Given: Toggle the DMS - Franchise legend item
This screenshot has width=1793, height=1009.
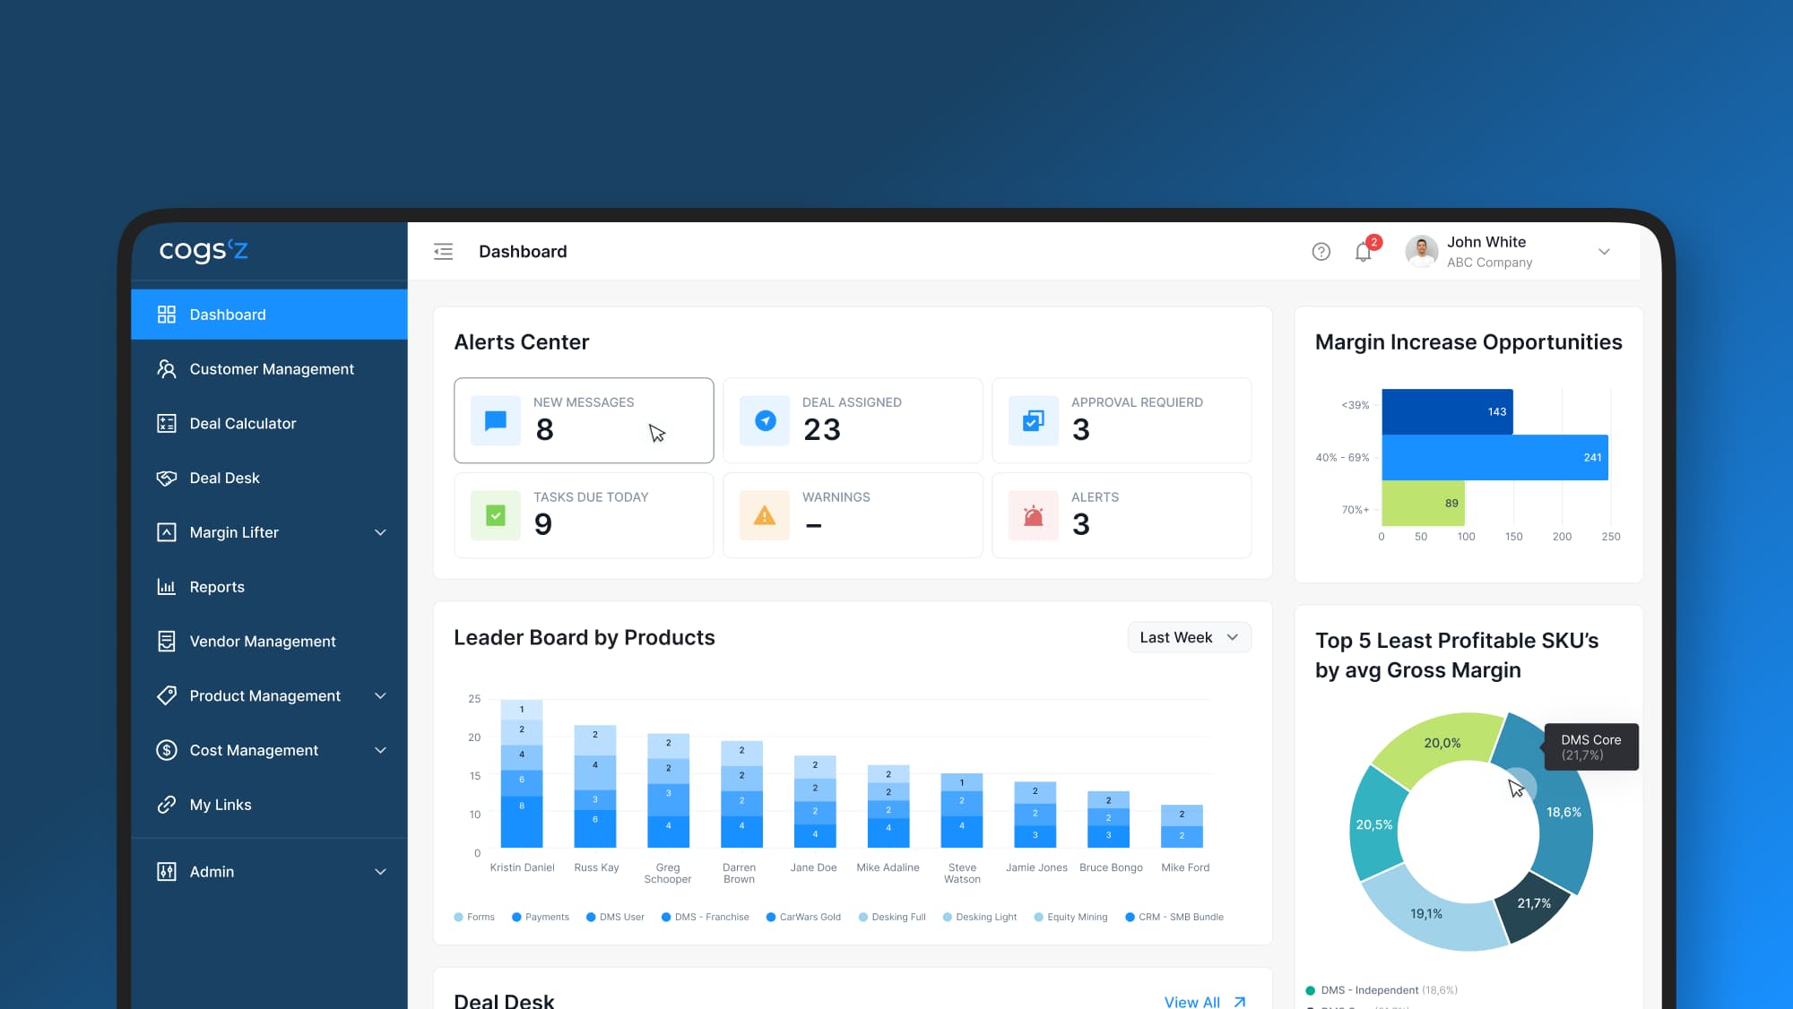Looking at the screenshot, I should tap(705, 917).
